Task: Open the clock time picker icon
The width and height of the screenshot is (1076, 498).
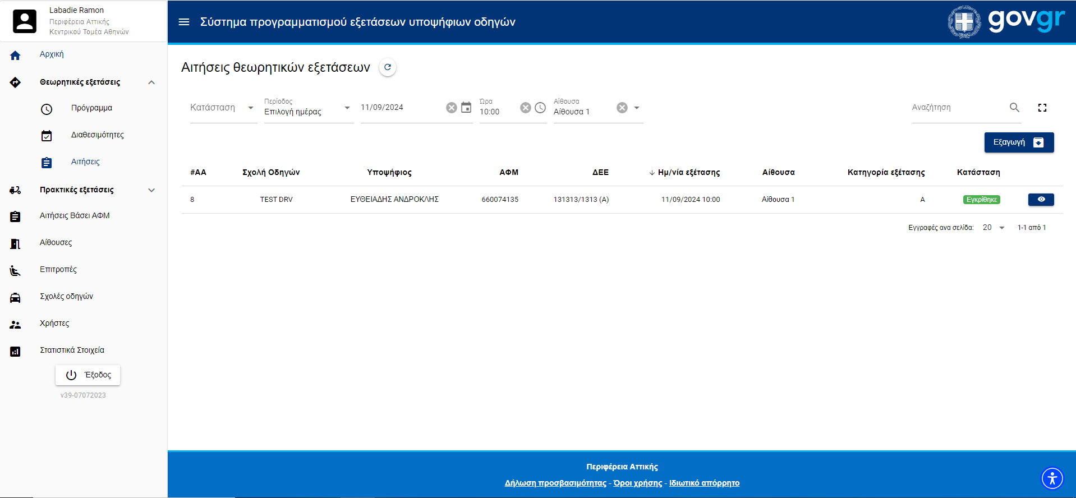Action: [540, 108]
